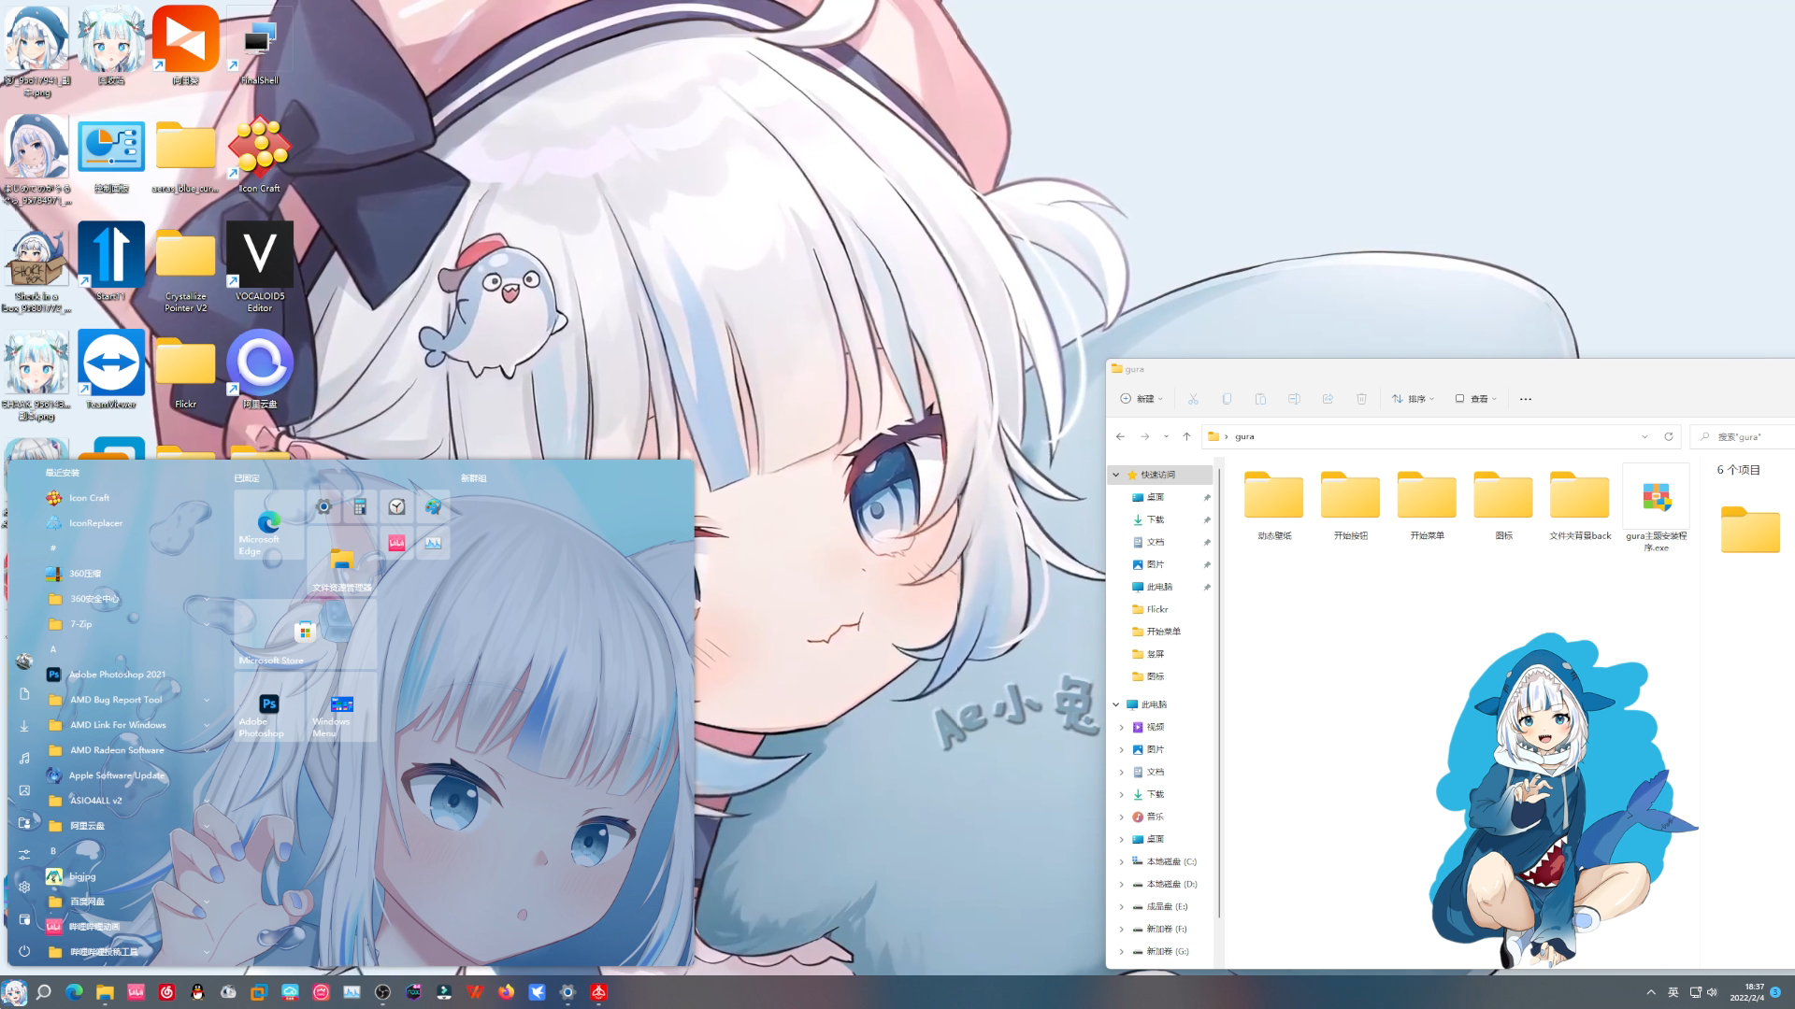This screenshot has width=1795, height=1009.
Task: Click the refresh icon in the address bar
Action: click(1668, 436)
